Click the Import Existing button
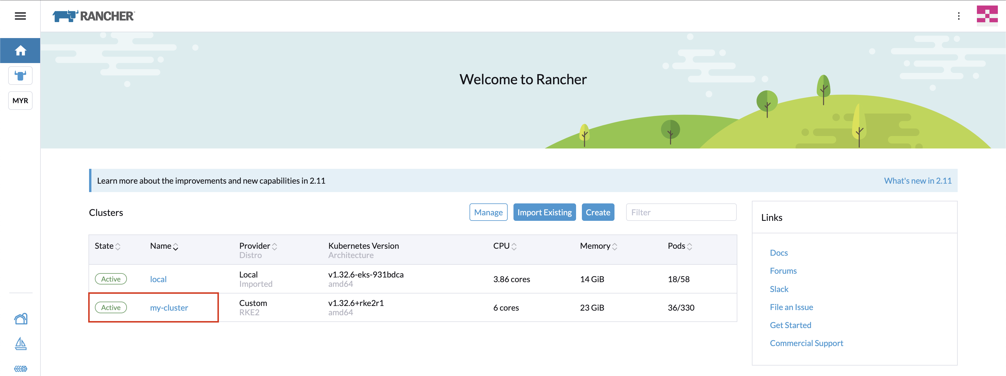This screenshot has width=1006, height=376. click(x=544, y=212)
